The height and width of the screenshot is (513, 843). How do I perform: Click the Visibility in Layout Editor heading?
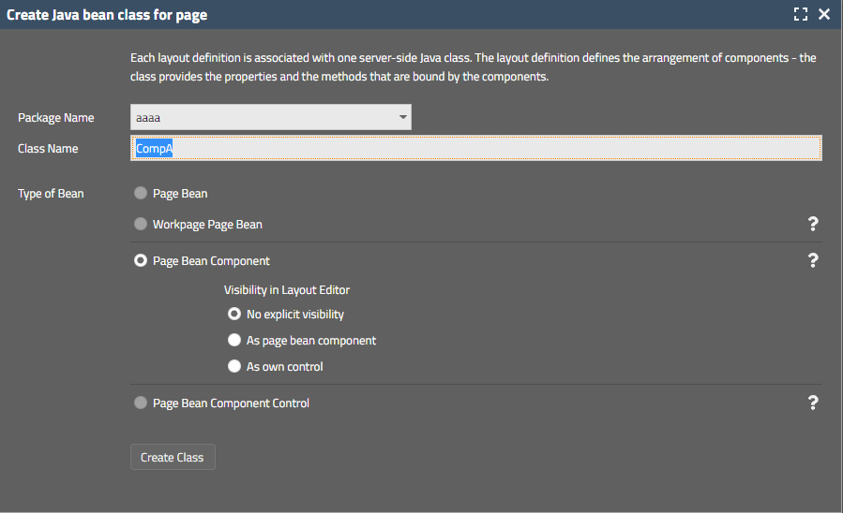click(x=286, y=290)
